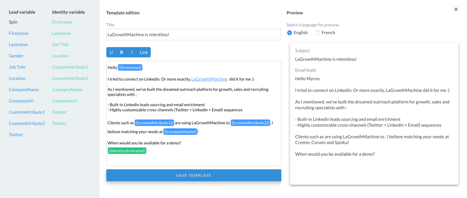This screenshot has width=467, height=198.
Task: Insert the lead Twitter variable
Action: 16,135
